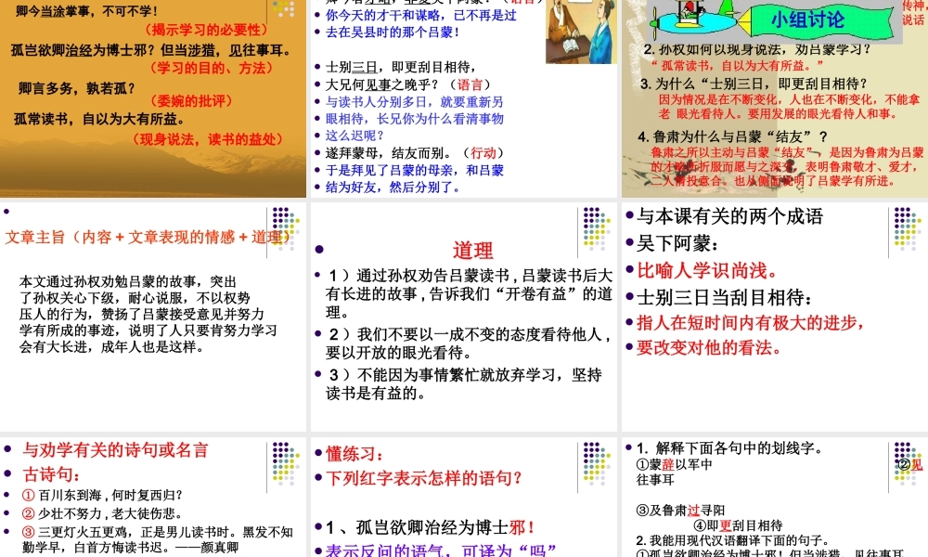
Task: Click 1. 解释下面各句中的划线字。
Action: point(730,448)
